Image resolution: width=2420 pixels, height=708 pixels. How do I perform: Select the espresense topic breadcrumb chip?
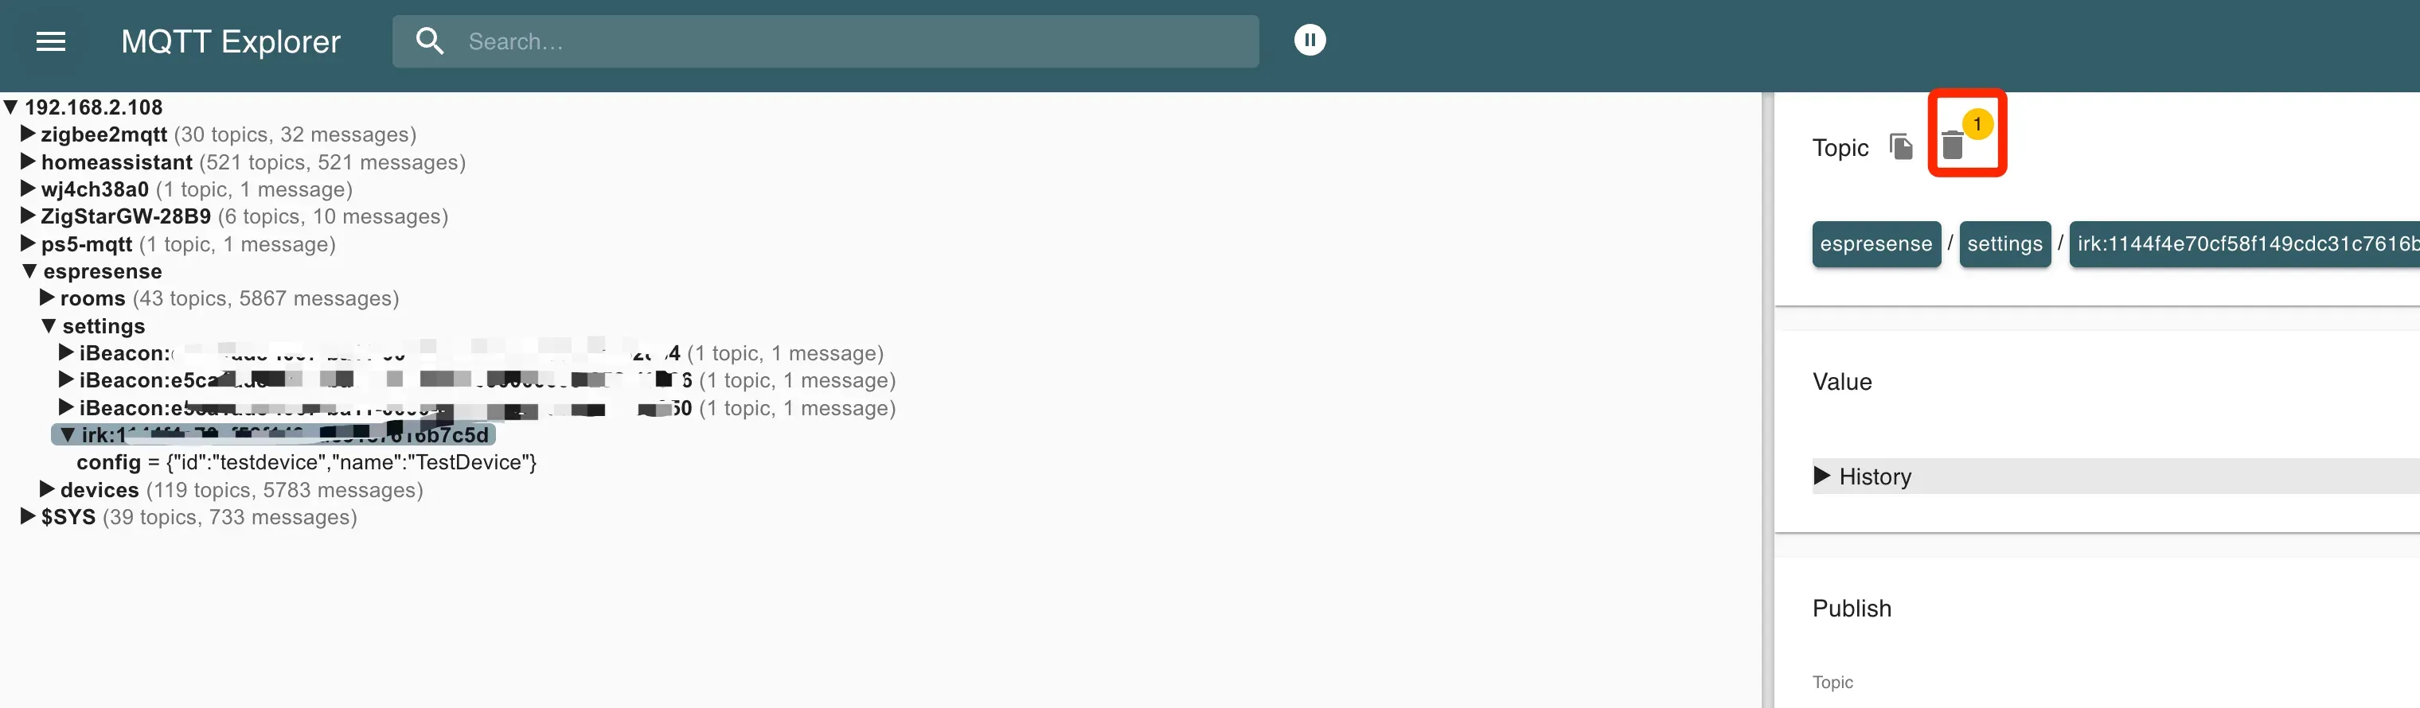tap(1875, 244)
